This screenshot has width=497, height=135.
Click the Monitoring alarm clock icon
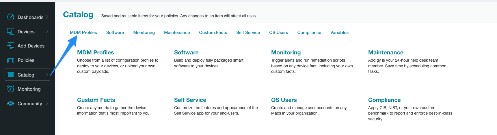(x=11, y=89)
